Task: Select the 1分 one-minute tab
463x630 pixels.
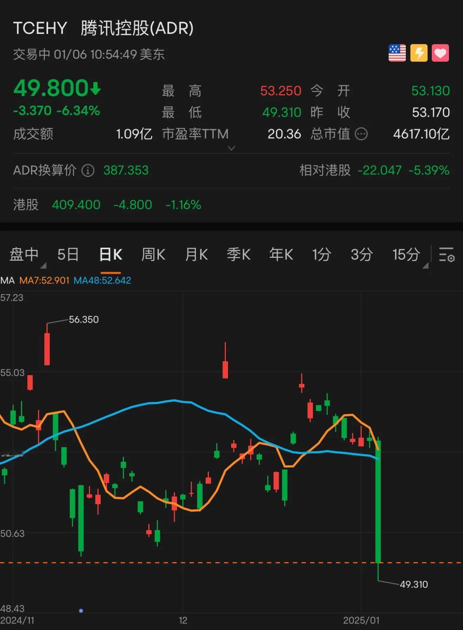Action: point(322,254)
